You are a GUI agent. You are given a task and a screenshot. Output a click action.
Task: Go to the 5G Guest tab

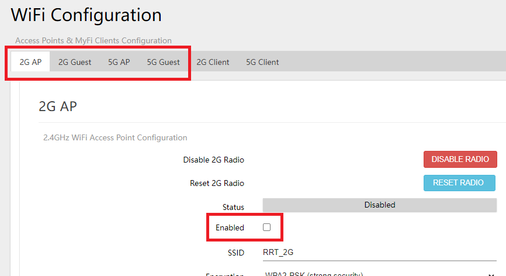coord(163,62)
